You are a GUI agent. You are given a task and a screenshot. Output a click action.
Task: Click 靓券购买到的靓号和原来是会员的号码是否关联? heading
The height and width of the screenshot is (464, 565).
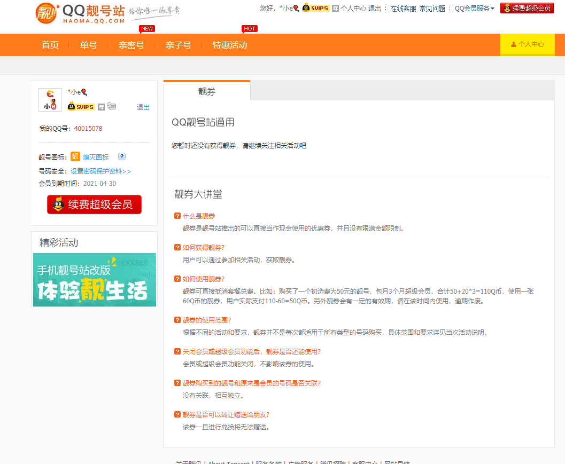(x=252, y=383)
